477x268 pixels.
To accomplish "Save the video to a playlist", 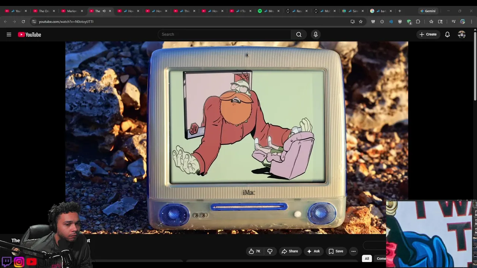I will (336, 251).
